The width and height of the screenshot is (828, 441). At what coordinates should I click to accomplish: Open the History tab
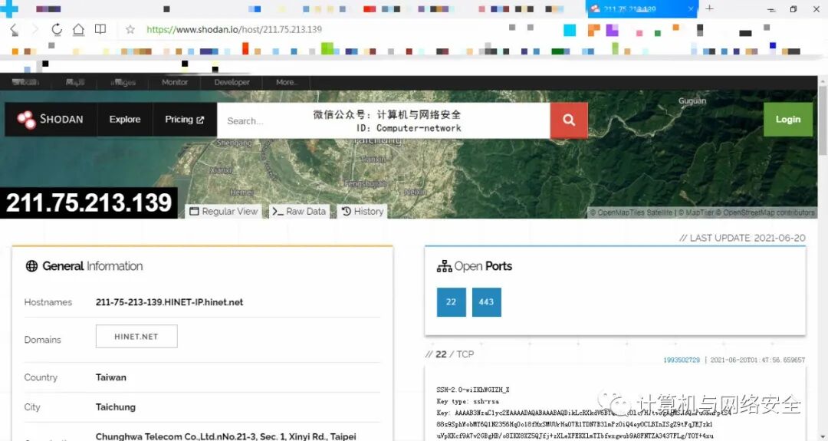pyautogui.click(x=362, y=211)
